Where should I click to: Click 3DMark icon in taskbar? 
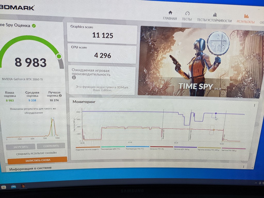23,186
